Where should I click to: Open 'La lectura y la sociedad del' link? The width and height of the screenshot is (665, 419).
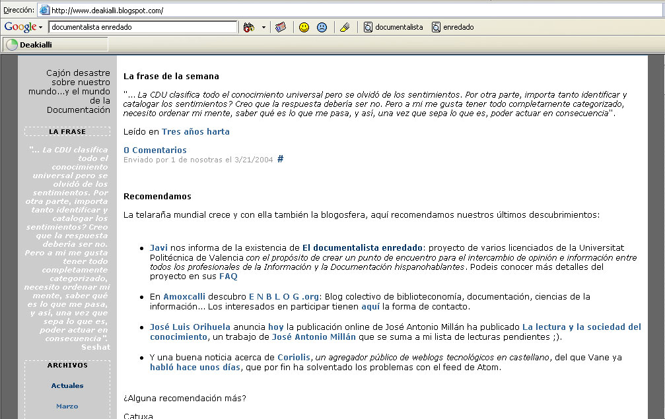(x=581, y=327)
